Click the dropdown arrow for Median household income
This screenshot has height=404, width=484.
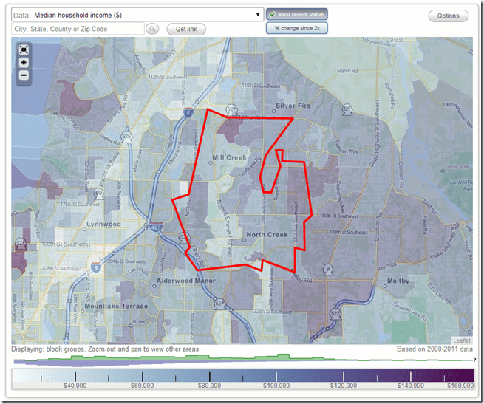258,14
